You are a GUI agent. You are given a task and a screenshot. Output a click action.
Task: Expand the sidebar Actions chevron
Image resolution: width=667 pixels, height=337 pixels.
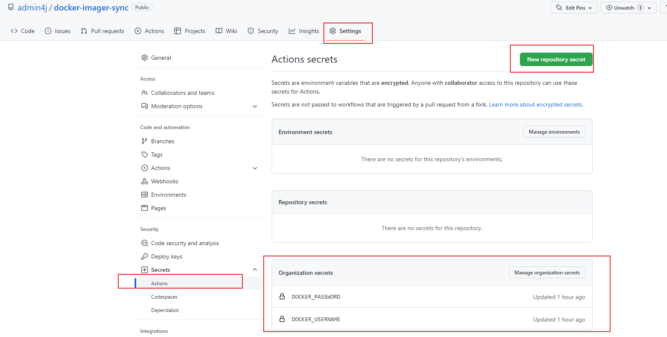(x=255, y=168)
